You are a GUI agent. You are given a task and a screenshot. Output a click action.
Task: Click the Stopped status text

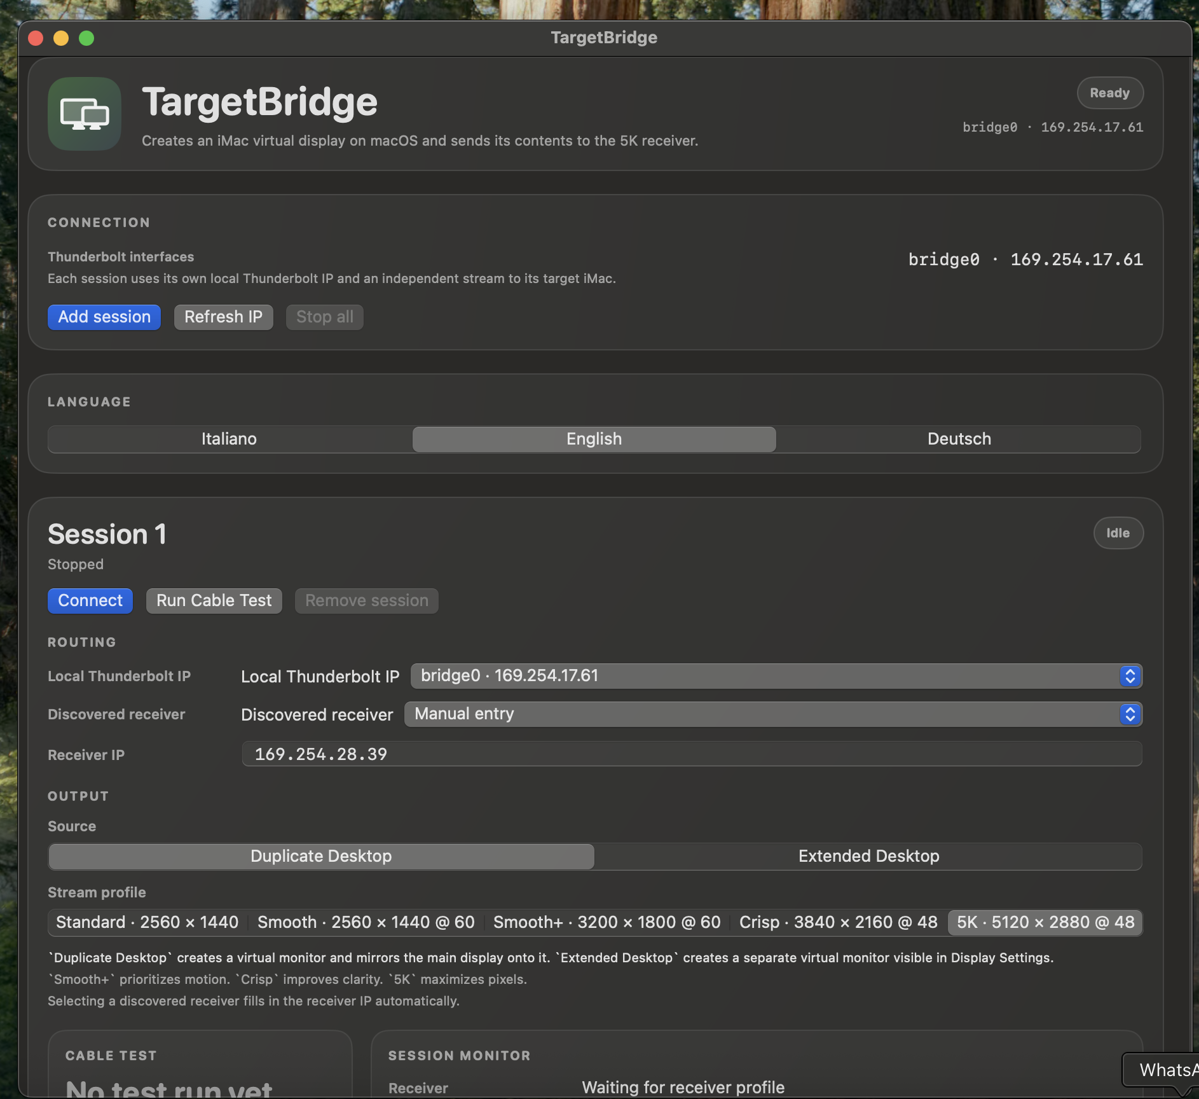(x=76, y=564)
